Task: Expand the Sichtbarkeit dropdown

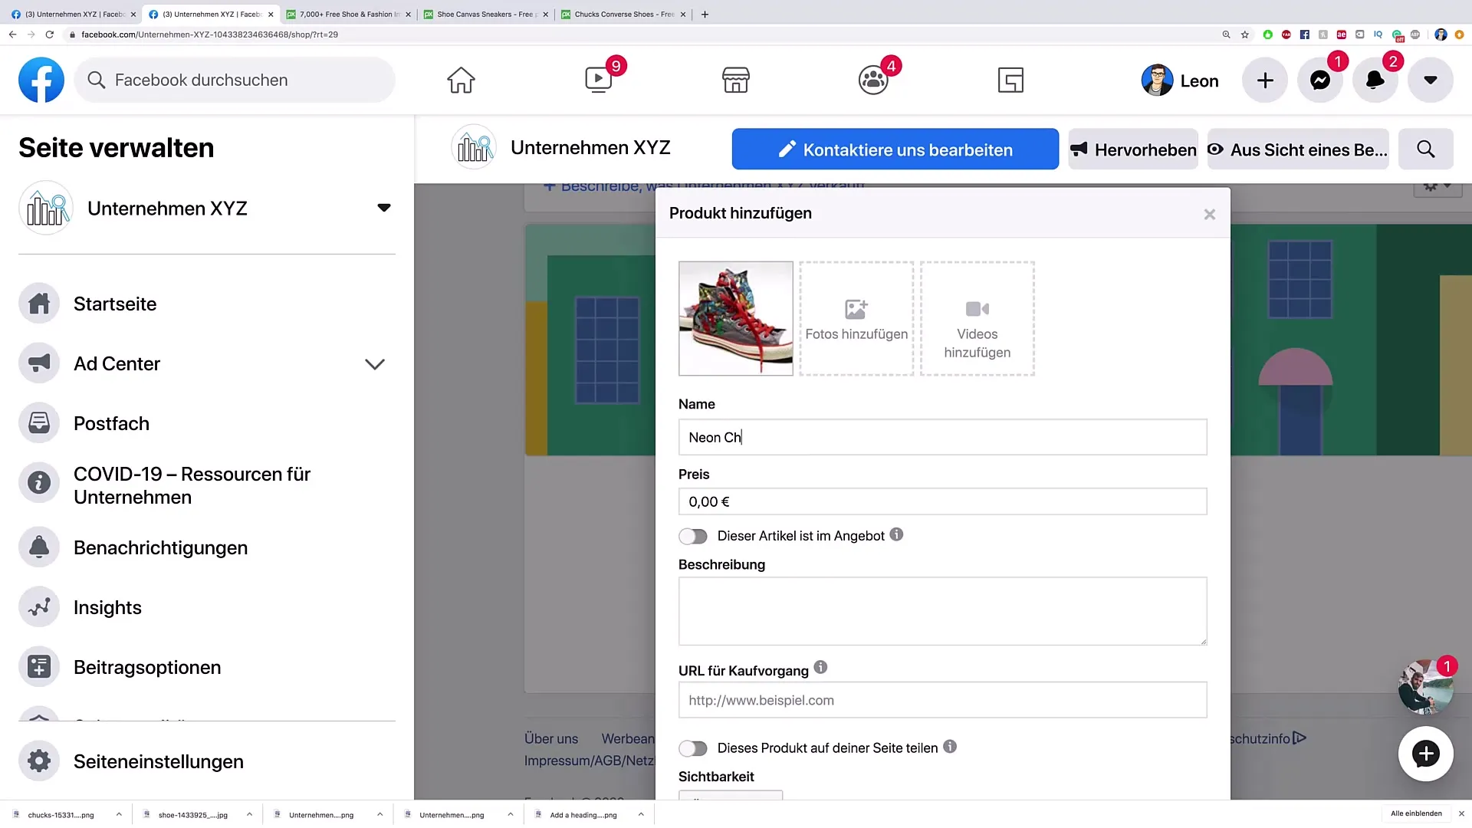Action: (730, 797)
